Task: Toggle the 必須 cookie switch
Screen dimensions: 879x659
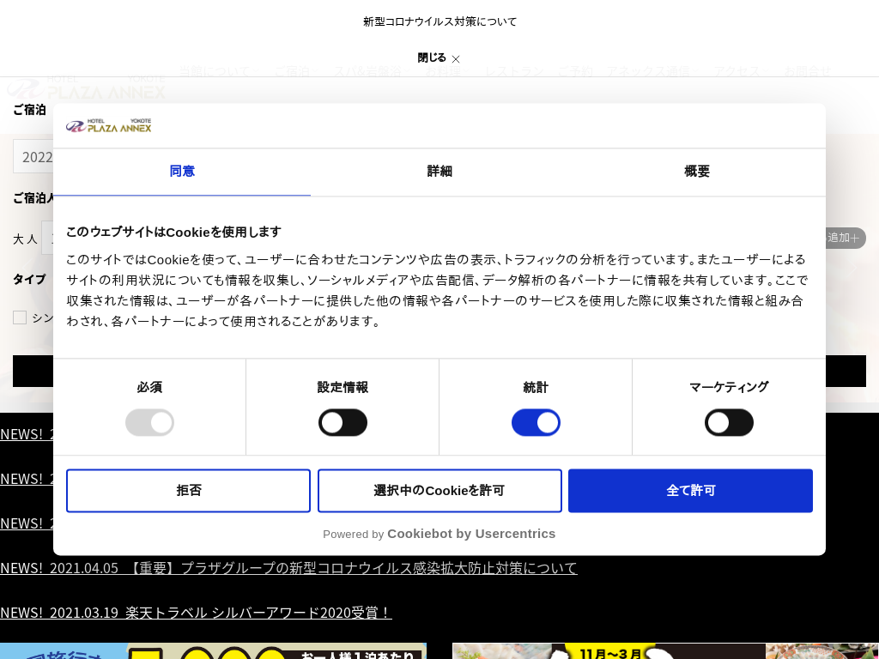Action: tap(149, 422)
